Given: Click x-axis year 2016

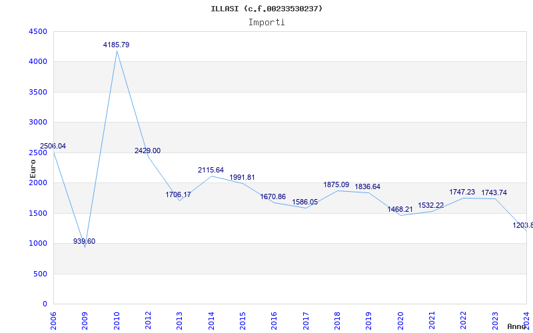Looking at the screenshot, I should coord(274,321).
